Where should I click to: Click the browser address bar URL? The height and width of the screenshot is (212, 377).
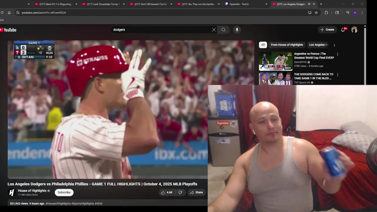click(x=44, y=13)
